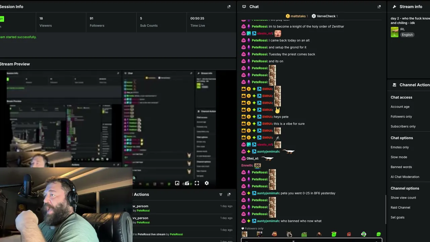Click the bird emote from Obsi_xl

[267, 158]
